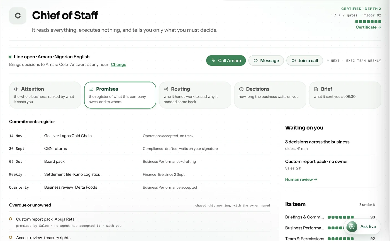Click the share-nodes icon on Routing tab
The width and height of the screenshot is (390, 241).
point(166,89)
